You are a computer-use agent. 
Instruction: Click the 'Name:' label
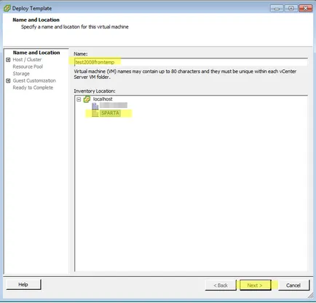pos(81,54)
